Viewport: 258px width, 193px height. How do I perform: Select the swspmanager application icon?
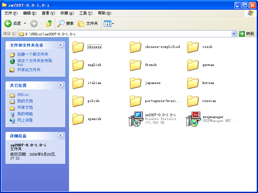tap(193, 119)
